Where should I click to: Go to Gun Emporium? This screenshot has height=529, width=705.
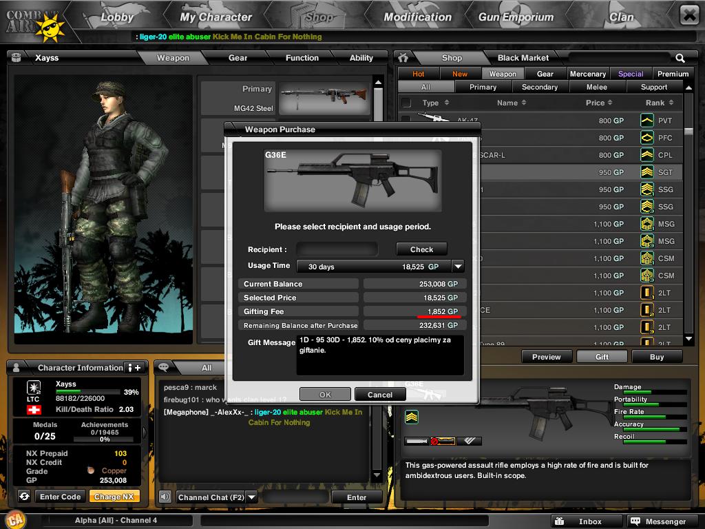click(x=516, y=17)
